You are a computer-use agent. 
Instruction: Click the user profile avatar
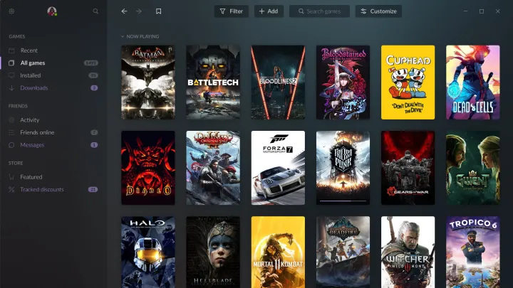click(x=52, y=11)
